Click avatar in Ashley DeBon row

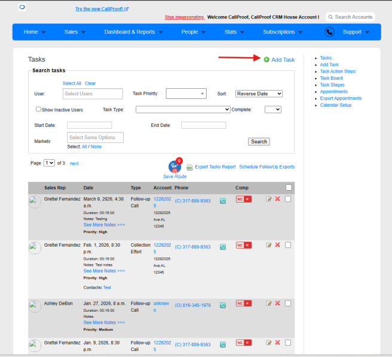(x=35, y=306)
